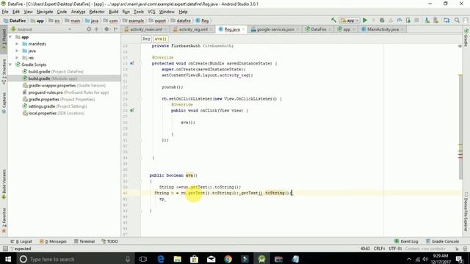Open SDK Manager icon in toolbar
The image size is (470, 264).
point(435,21)
